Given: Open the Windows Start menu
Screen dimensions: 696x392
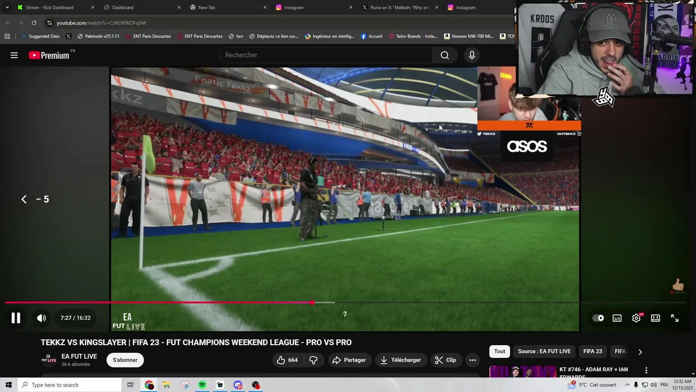Looking at the screenshot, I should (8, 385).
